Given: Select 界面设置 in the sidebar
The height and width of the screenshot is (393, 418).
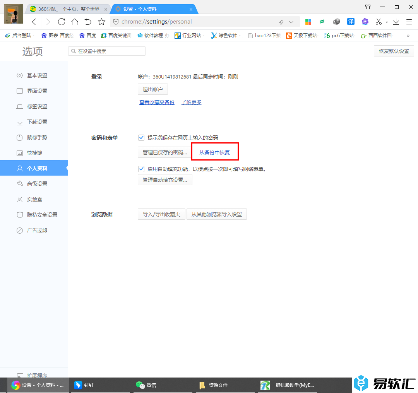Looking at the screenshot, I should click(x=34, y=91).
